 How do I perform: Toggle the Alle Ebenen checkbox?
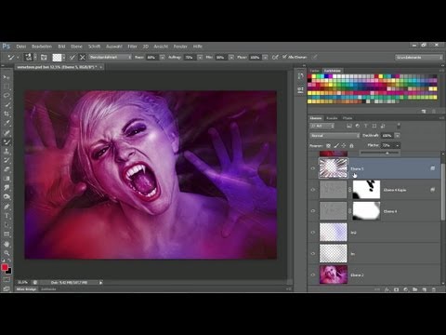(x=284, y=57)
